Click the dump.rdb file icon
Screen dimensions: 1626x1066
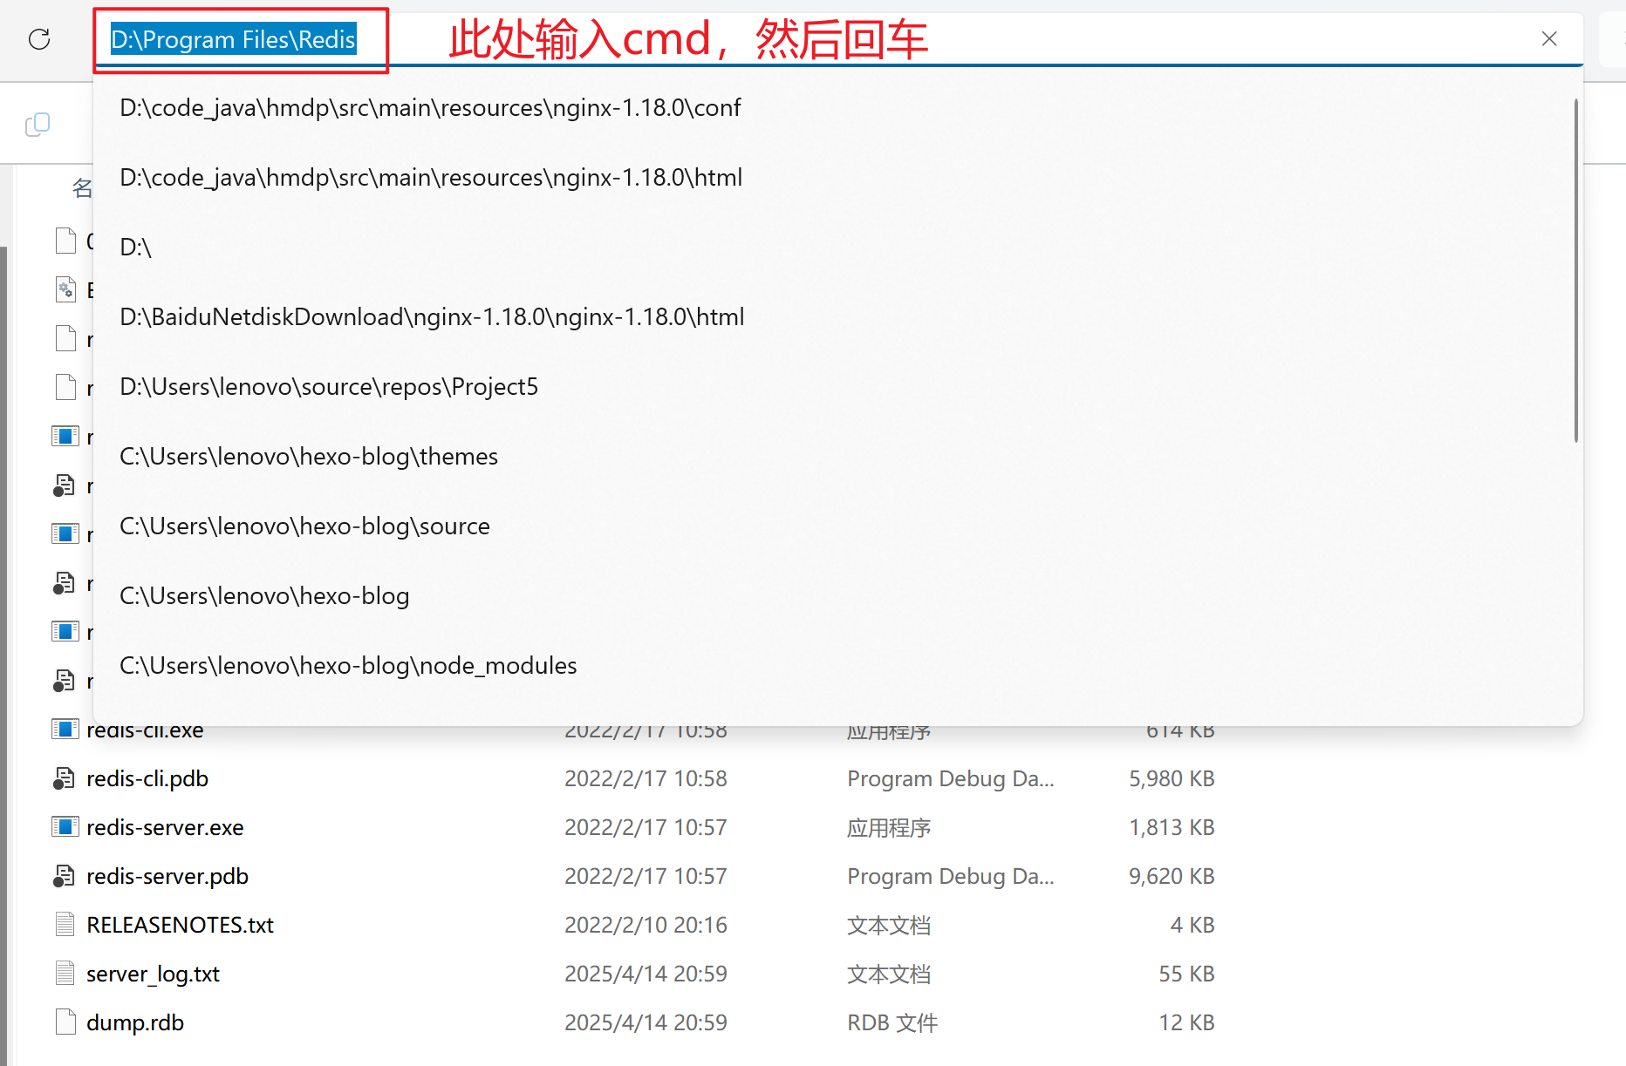65,1021
